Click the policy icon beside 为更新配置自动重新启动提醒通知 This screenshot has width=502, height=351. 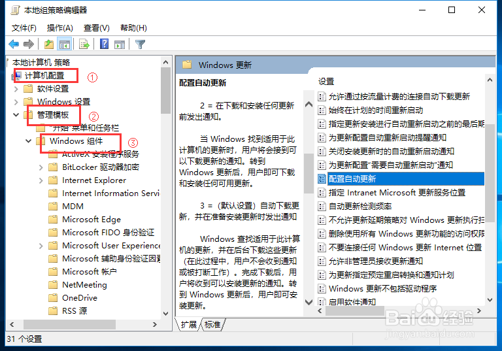coord(322,138)
